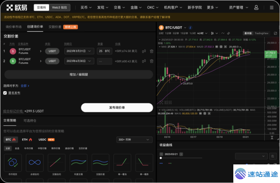The height and width of the screenshot is (183, 280).
Task: Open the 300+ 币种 dropdown
Action: pos(134,140)
